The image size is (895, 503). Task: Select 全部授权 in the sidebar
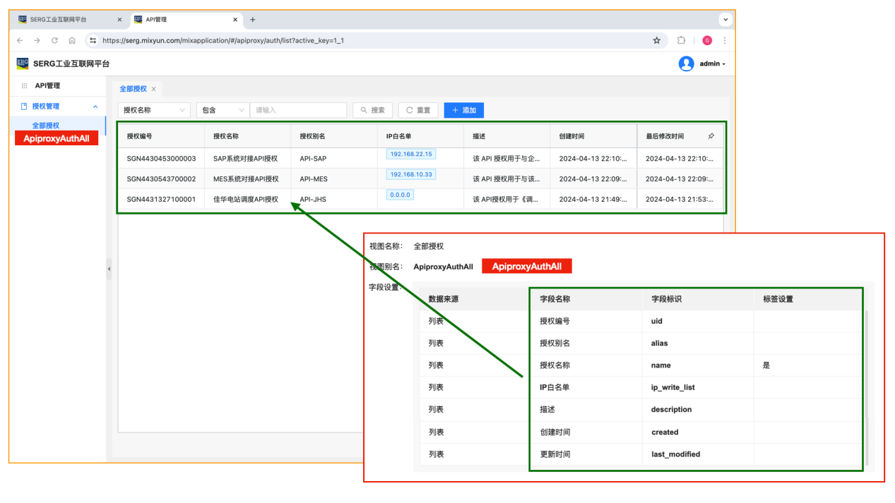[x=46, y=126]
